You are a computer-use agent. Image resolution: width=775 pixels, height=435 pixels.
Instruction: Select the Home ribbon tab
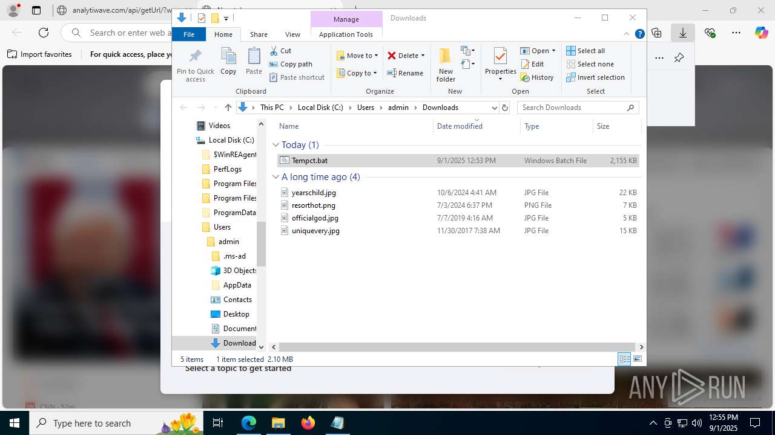pos(223,34)
